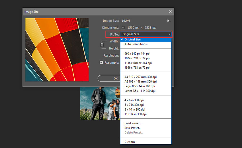Screen dimensions: 242x148
Task: Select 4 x 6 in 300 dpi preset
Action: (146, 100)
